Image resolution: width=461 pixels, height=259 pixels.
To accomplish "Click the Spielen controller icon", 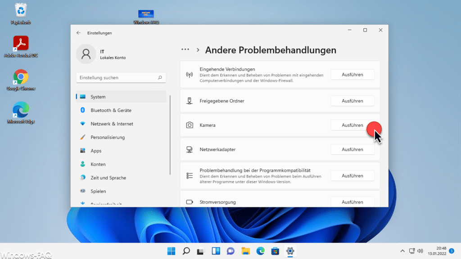I will click(x=83, y=191).
